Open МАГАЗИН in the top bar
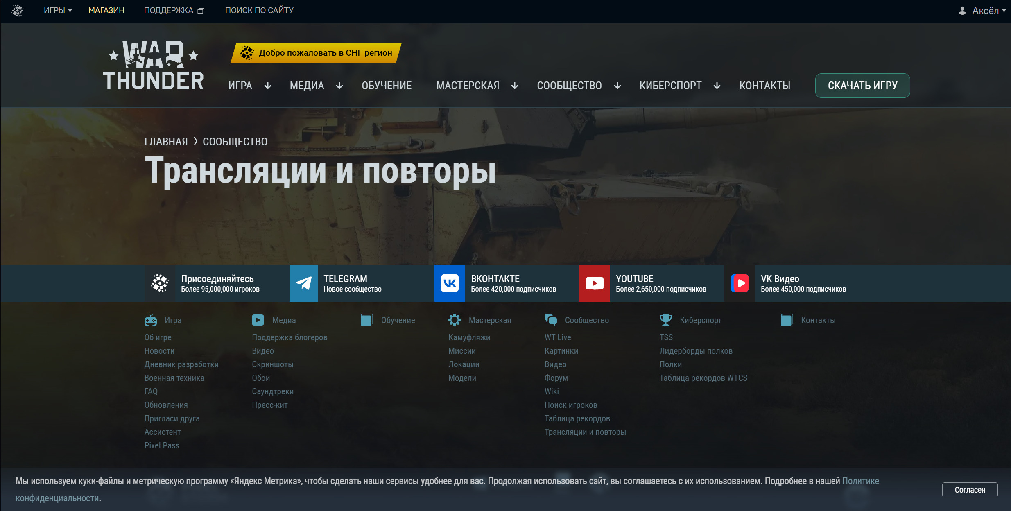The image size is (1011, 511). pos(106,11)
